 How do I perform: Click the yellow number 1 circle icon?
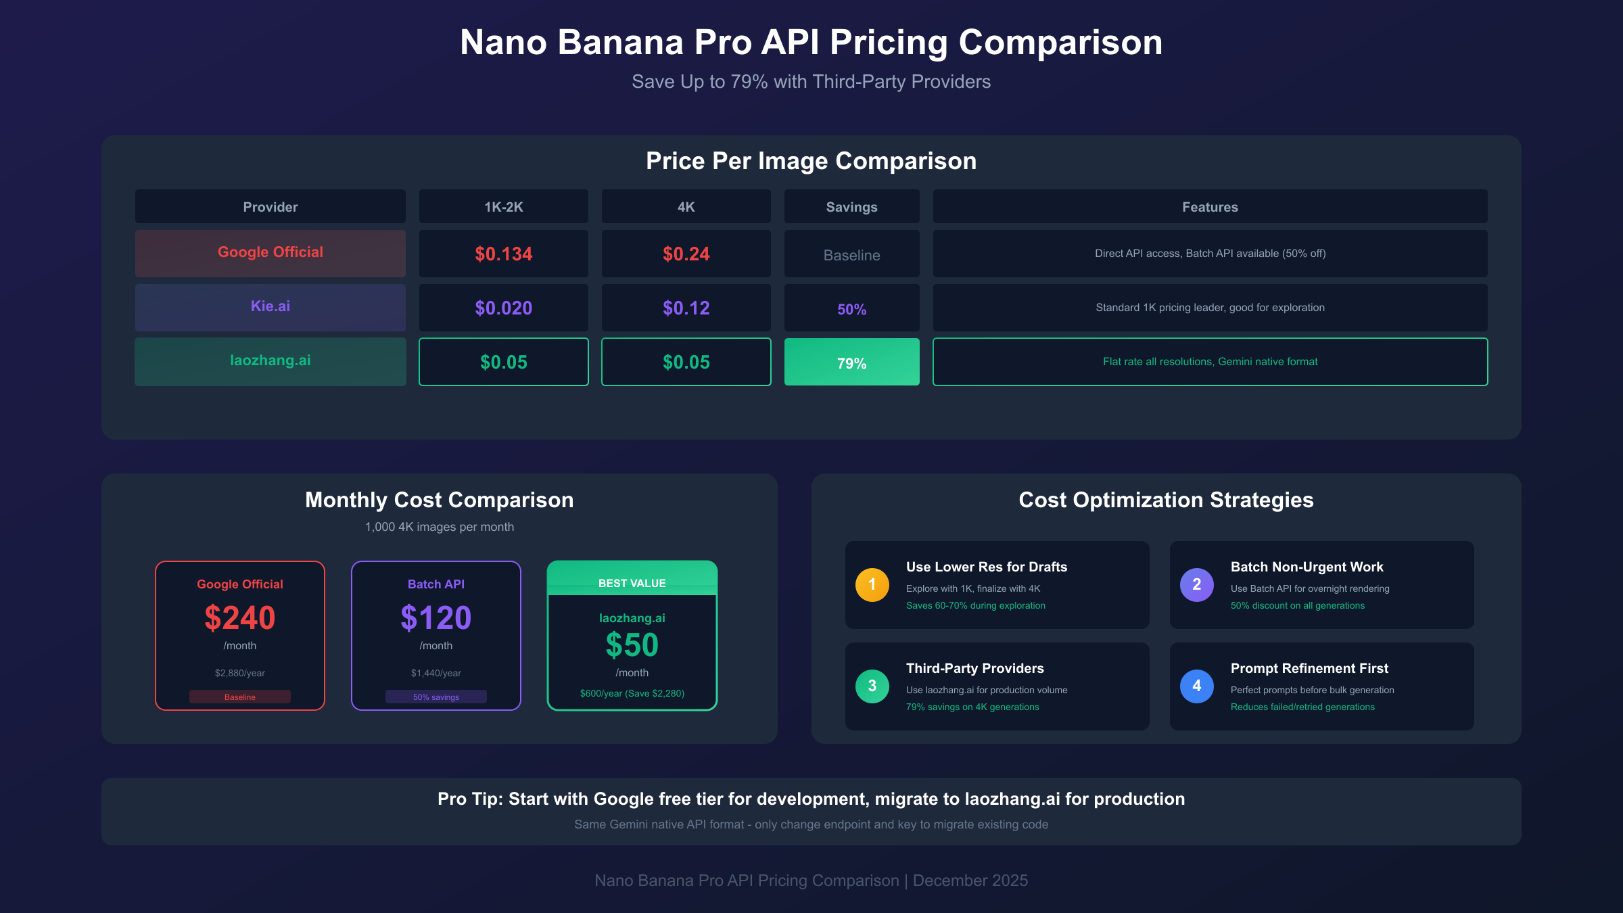(x=872, y=584)
